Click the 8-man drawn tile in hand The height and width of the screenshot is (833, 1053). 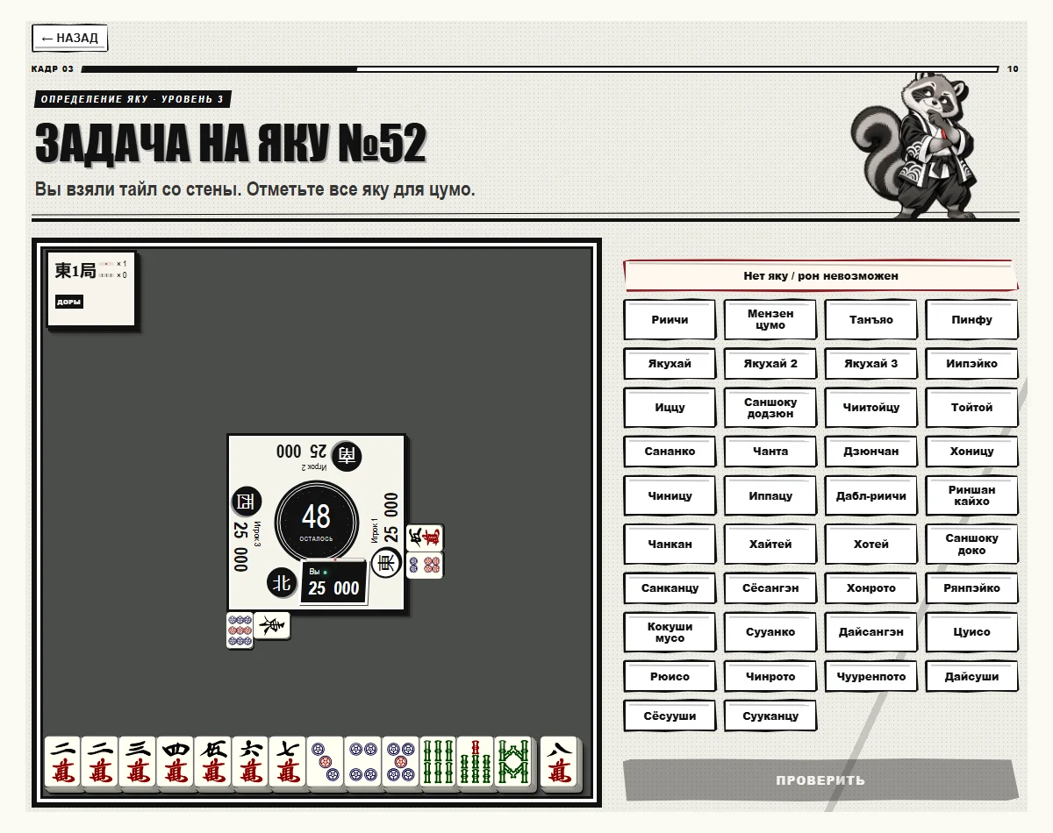tap(558, 762)
